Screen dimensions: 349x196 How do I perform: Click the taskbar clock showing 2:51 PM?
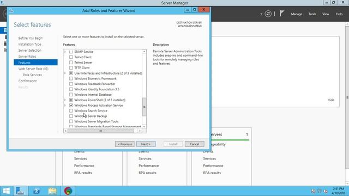tap(338, 191)
